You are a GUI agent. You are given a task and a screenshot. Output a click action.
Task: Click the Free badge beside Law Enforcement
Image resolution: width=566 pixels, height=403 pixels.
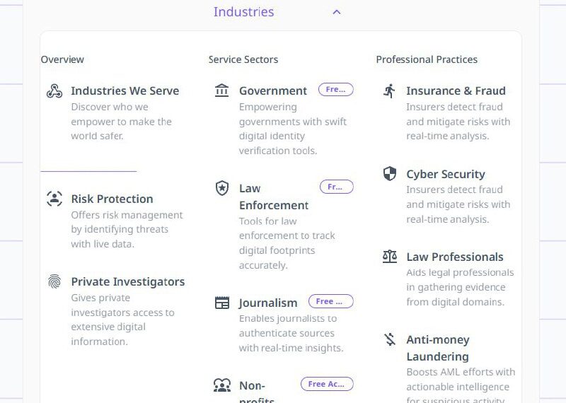tap(336, 187)
